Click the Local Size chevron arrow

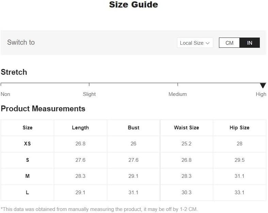click(x=207, y=43)
